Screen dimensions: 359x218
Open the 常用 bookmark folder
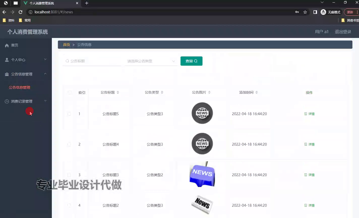click(25, 20)
